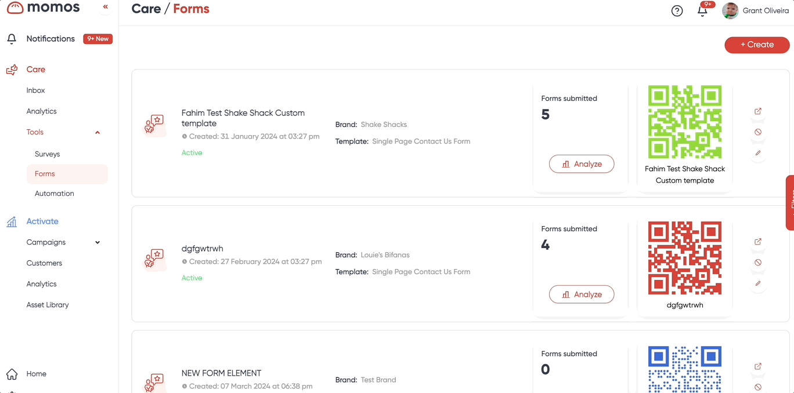Click brand value "Louie's Bifanas"
Screen dimensions: 794x393
click(385, 255)
